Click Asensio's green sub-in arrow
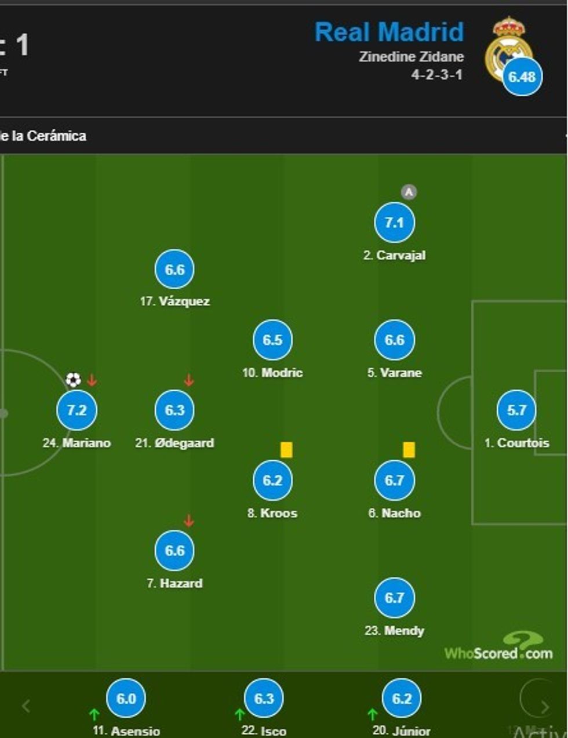 tap(94, 714)
